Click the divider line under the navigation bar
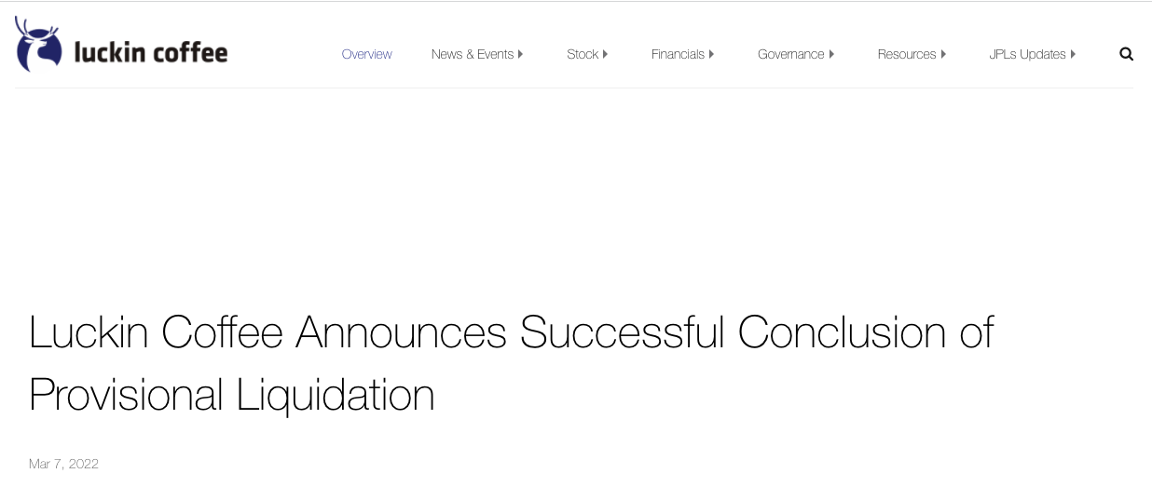The height and width of the screenshot is (487, 1152). (574, 88)
